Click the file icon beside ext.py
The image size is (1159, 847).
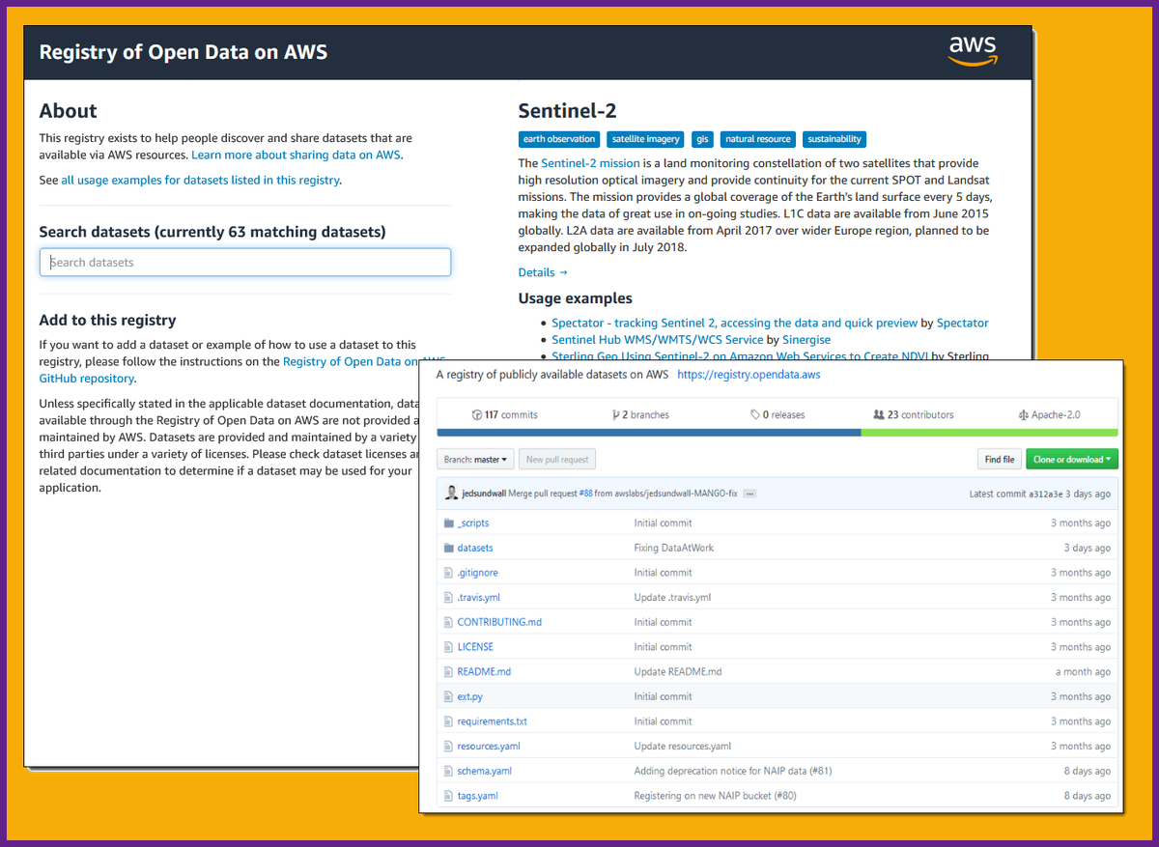point(448,696)
